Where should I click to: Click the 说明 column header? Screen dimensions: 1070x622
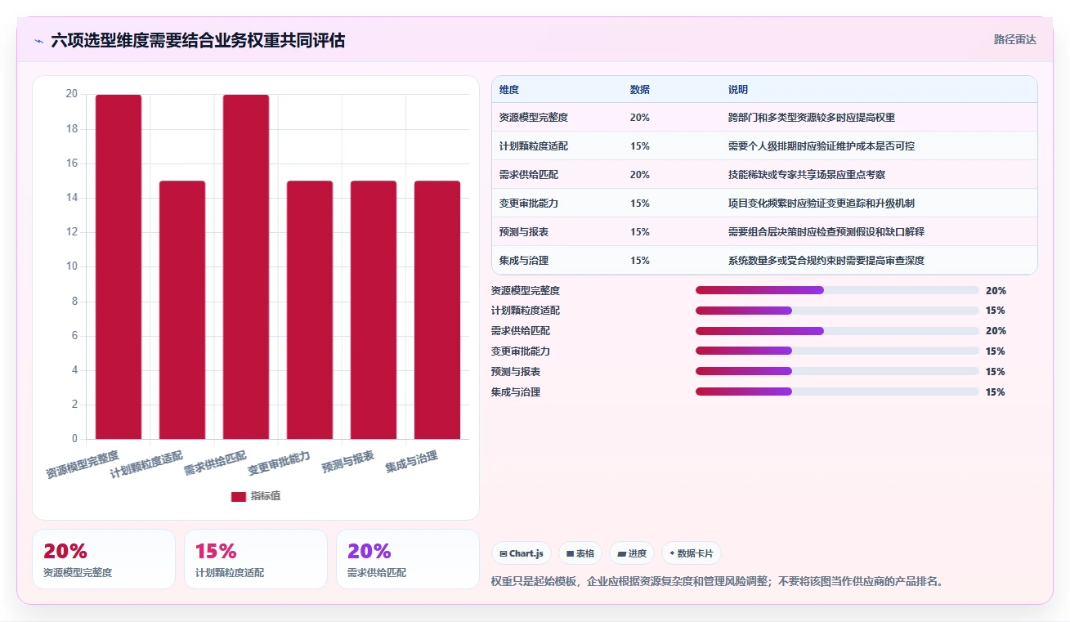coord(738,90)
